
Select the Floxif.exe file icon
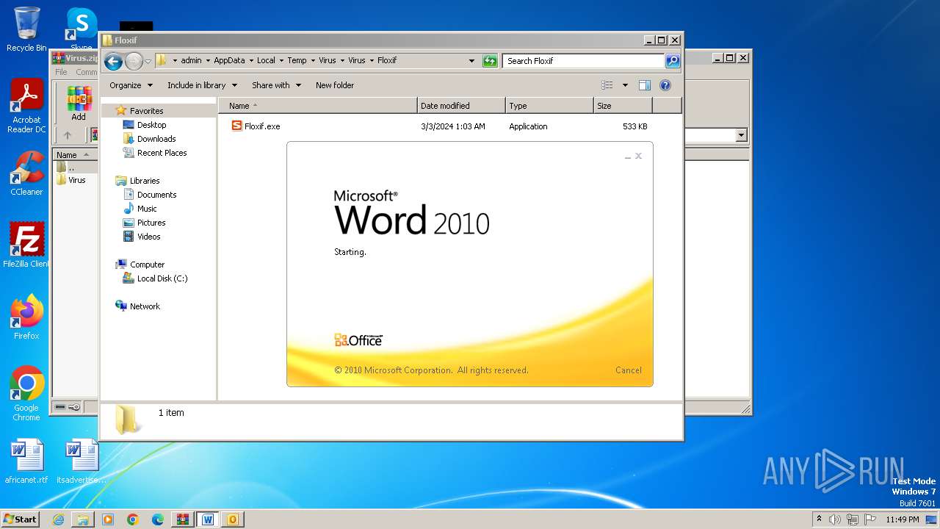[236, 126]
